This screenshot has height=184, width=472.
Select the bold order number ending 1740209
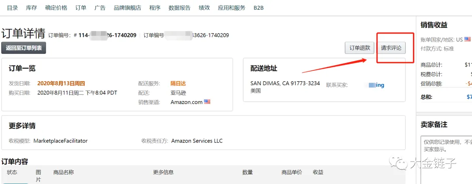[108, 35]
